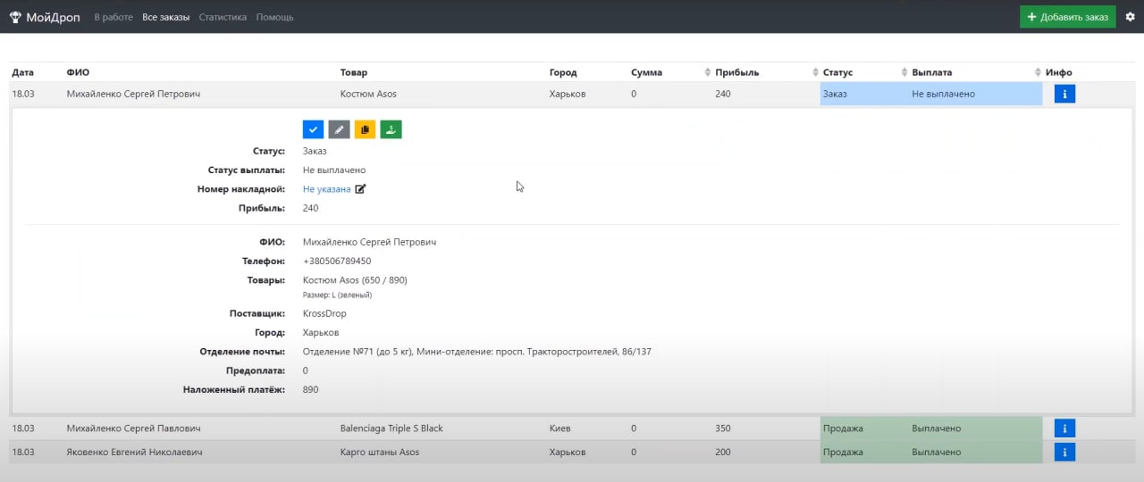Image resolution: width=1144 pixels, height=482 pixels.
Task: Click the 'Товар' column header
Action: [354, 72]
